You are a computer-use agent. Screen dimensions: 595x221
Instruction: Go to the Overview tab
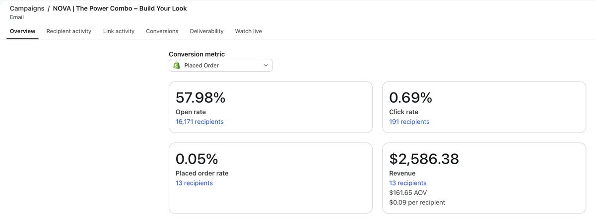[x=23, y=31]
